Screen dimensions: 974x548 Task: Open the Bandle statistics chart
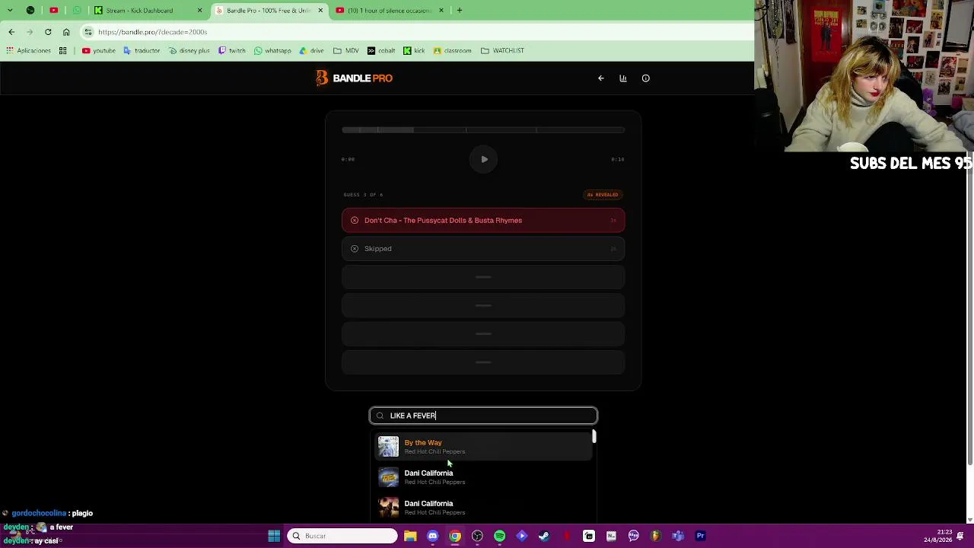623,78
